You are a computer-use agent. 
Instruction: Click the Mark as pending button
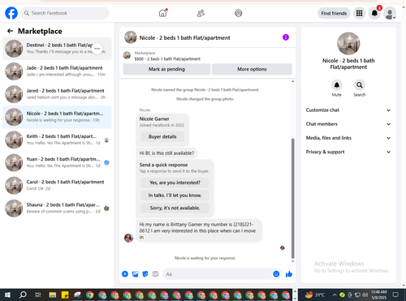pyautogui.click(x=166, y=69)
